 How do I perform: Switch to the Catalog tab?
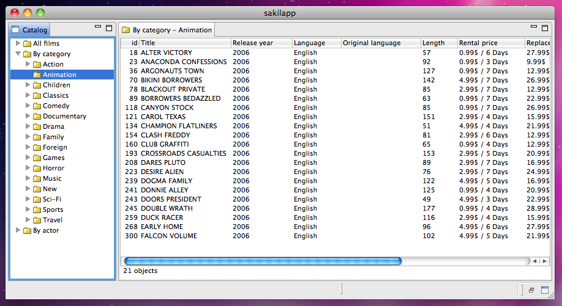29,29
